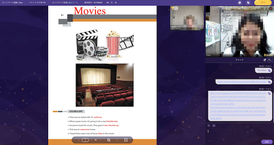Click the layout switch icon beside settings
This screenshot has height=145, width=274.
(248, 3)
